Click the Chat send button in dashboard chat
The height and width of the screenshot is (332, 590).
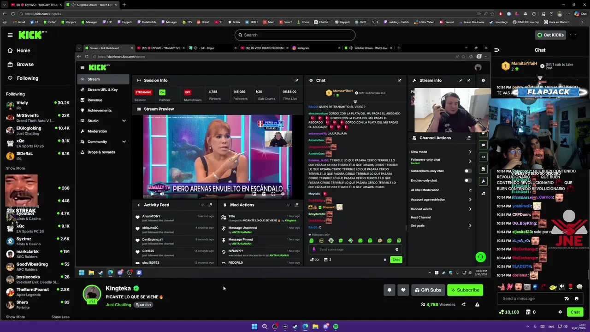tap(396, 260)
